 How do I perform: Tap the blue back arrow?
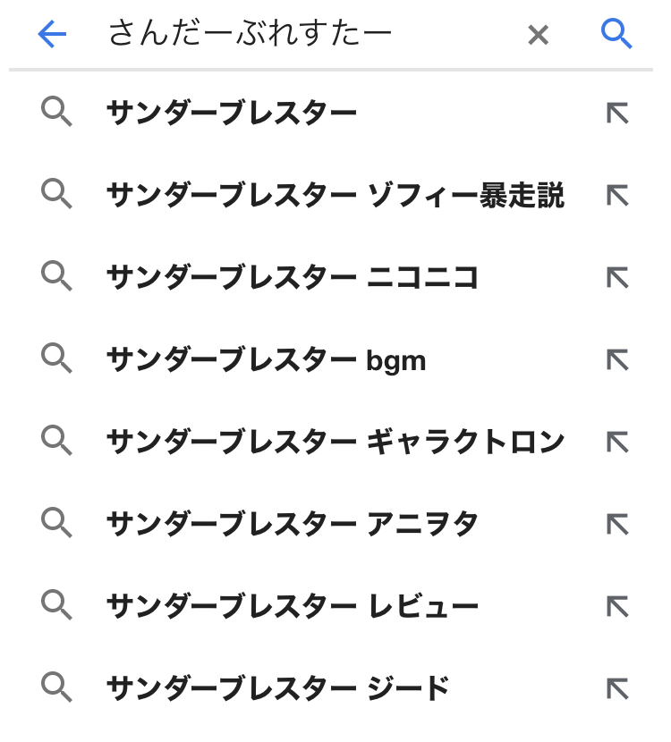[52, 35]
